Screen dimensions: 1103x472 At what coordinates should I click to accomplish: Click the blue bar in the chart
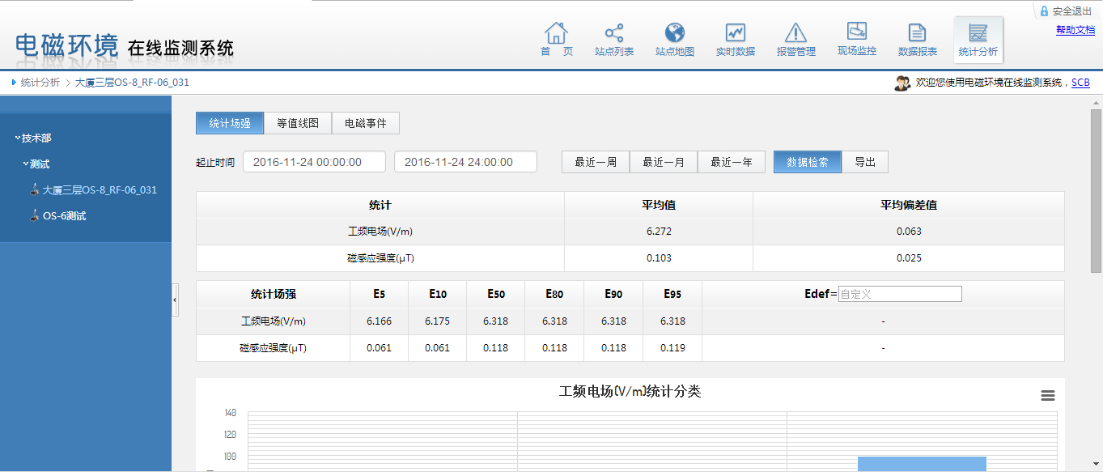click(x=922, y=464)
